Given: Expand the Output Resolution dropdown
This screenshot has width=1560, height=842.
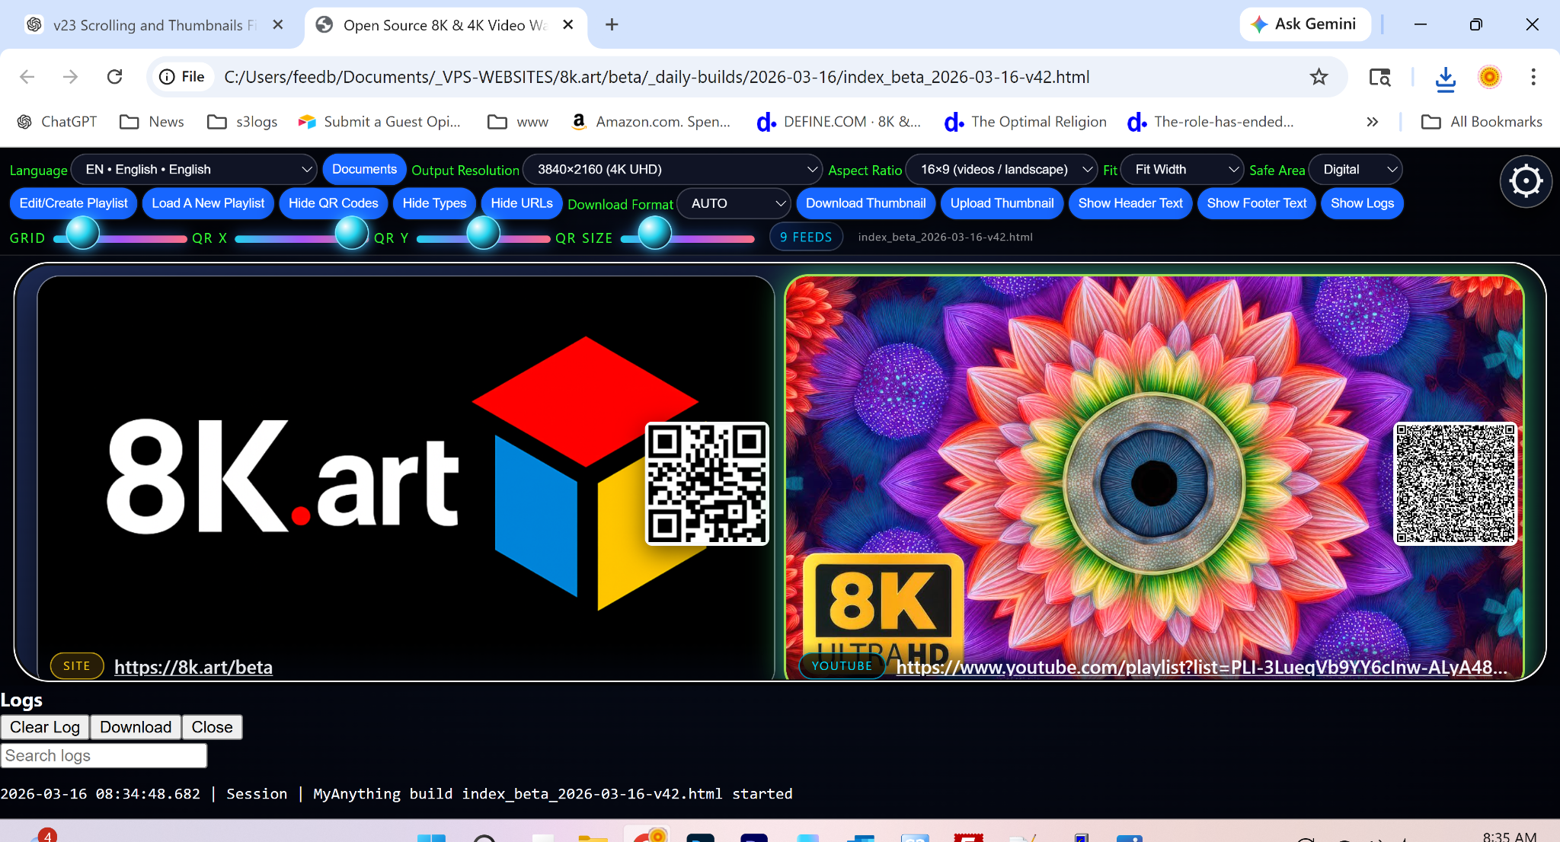Looking at the screenshot, I should [x=673, y=169].
